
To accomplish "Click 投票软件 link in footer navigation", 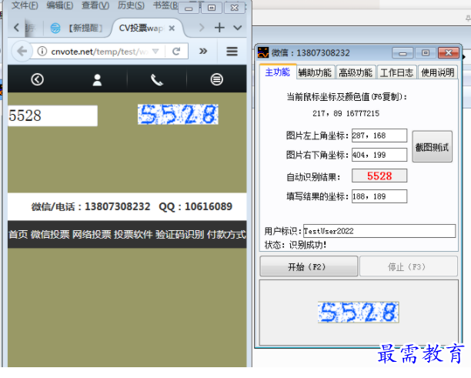I will point(133,234).
